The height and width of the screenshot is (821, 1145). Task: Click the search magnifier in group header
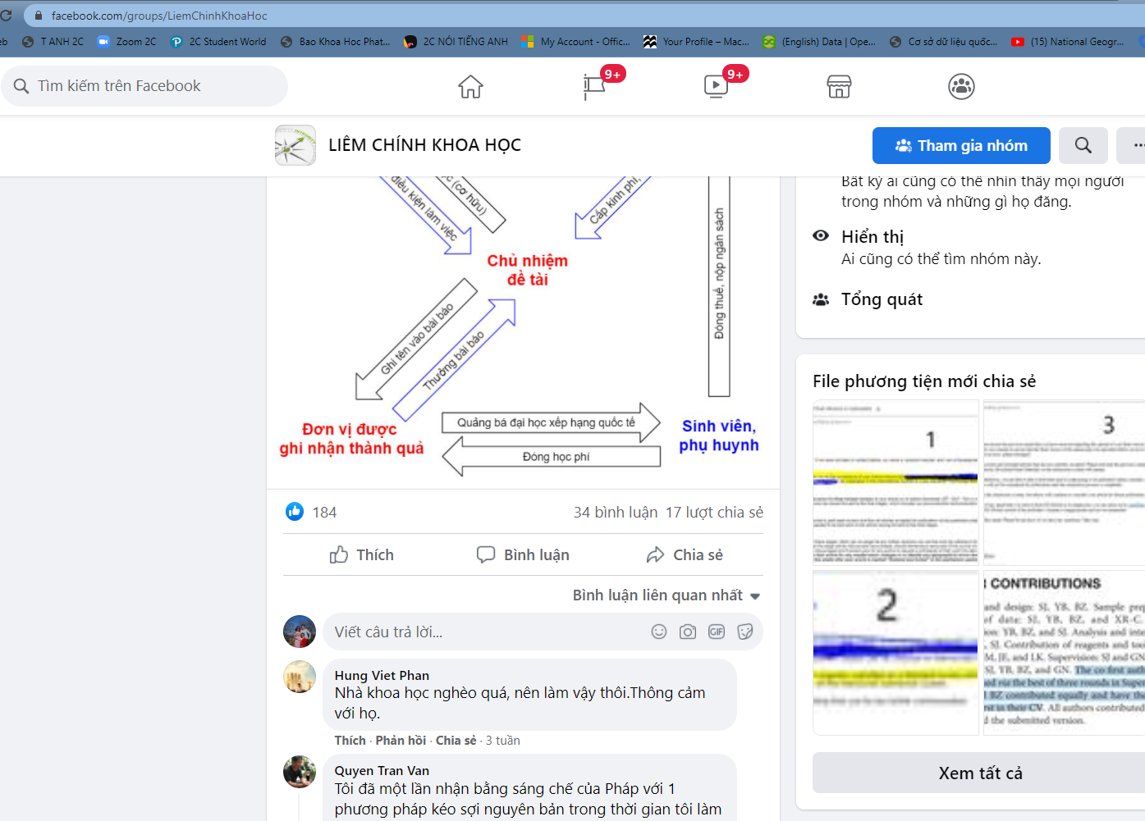pyautogui.click(x=1083, y=145)
